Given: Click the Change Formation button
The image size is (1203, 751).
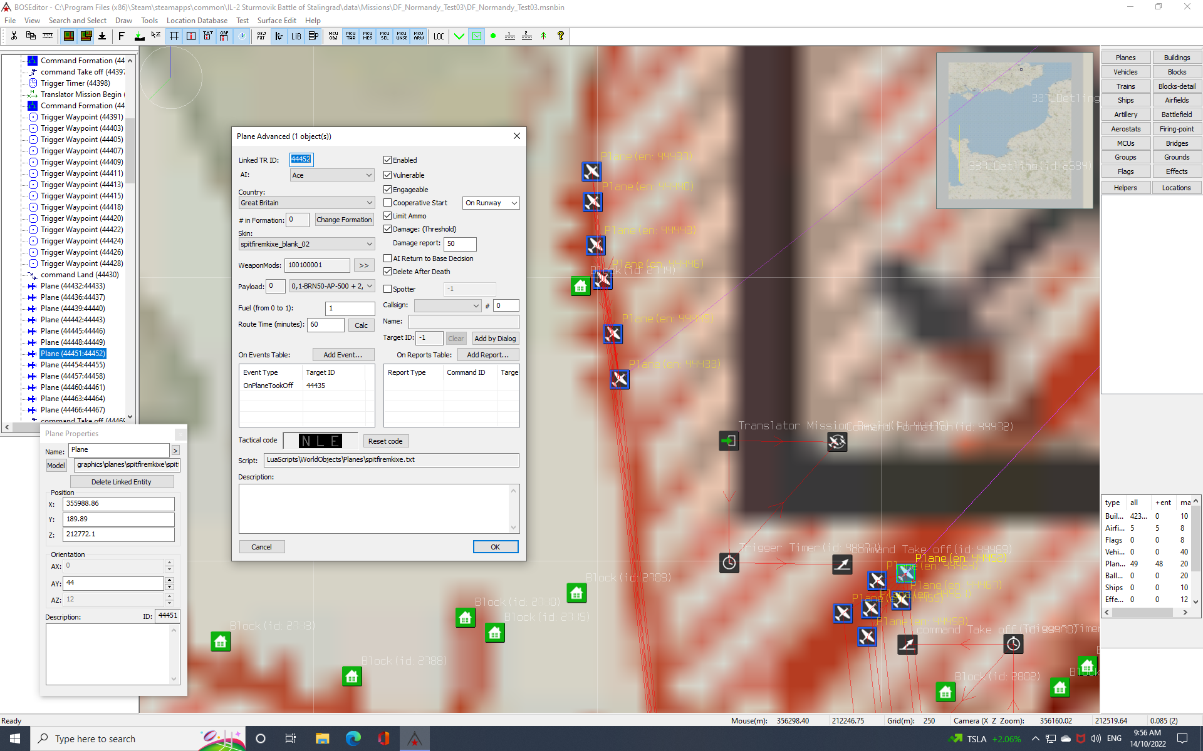Looking at the screenshot, I should [344, 220].
